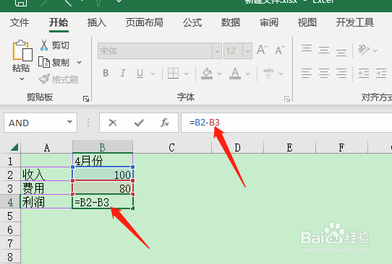Image resolution: width=392 pixels, height=264 pixels.
Task: Click the text Orientation icon
Action: point(364,50)
